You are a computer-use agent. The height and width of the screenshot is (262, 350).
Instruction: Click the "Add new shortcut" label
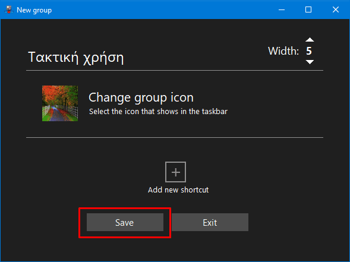178,190
